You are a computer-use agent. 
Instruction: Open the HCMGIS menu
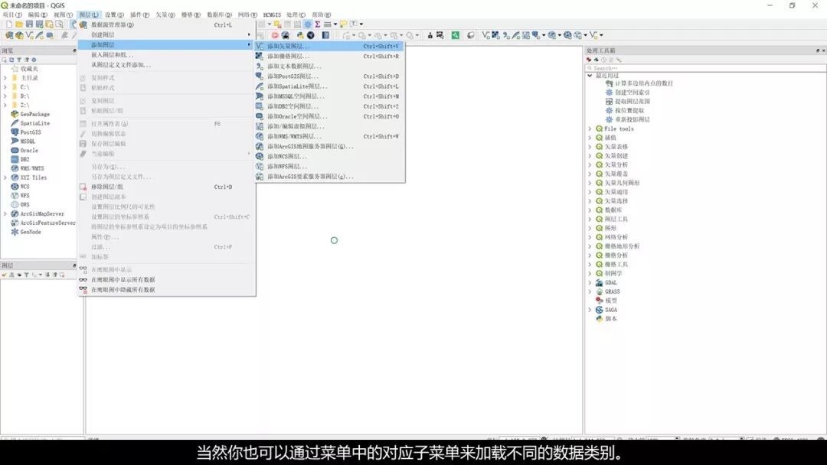272,15
